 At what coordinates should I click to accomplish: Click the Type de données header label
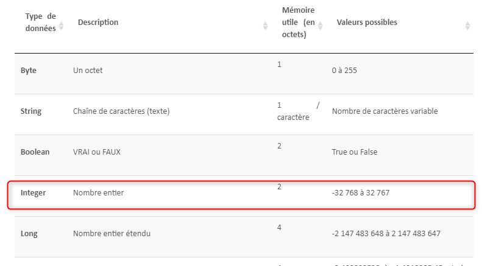click(40, 23)
